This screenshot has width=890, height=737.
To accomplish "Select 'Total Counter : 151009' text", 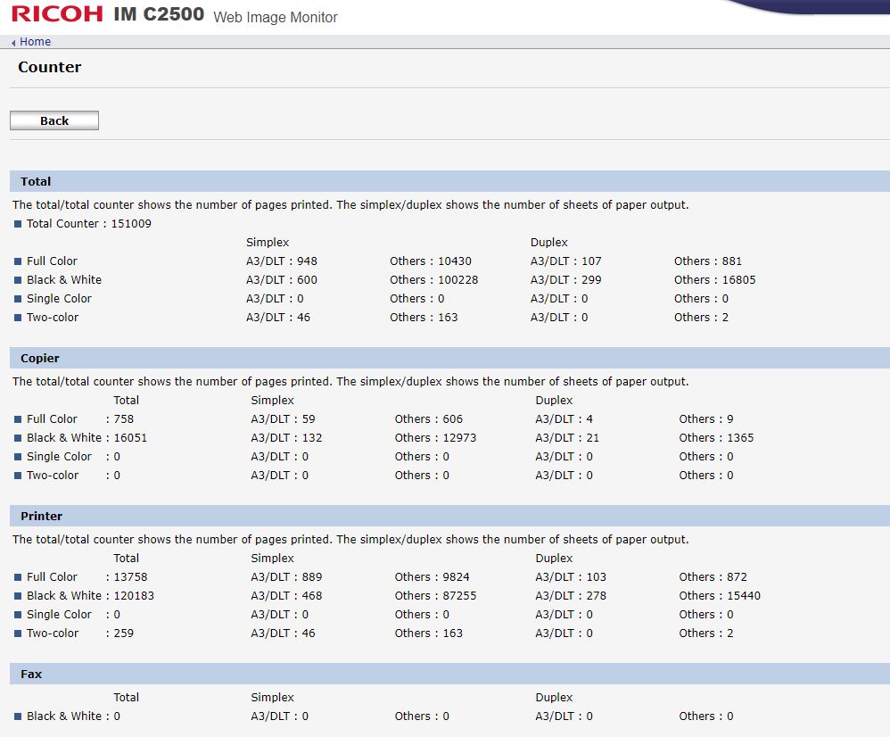I will coord(89,223).
